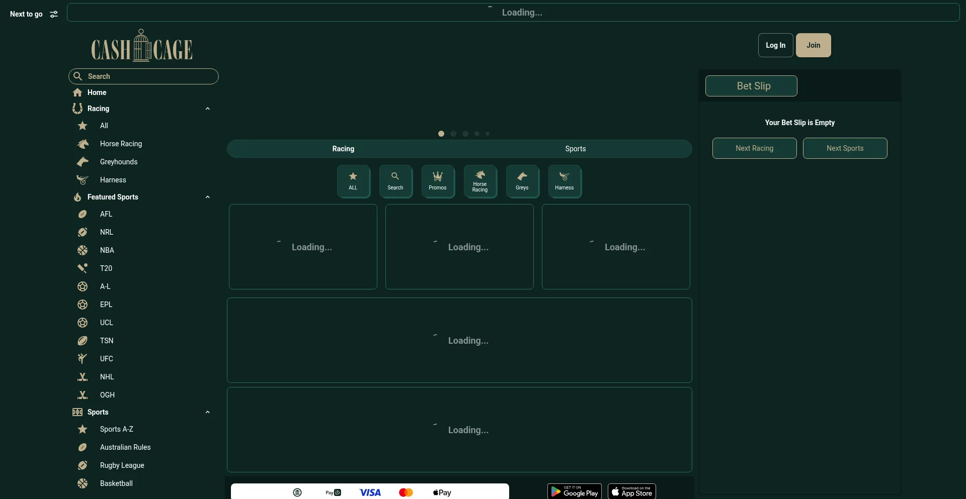Click the NRL ball icon
This screenshot has width=966, height=499.
[83, 232]
